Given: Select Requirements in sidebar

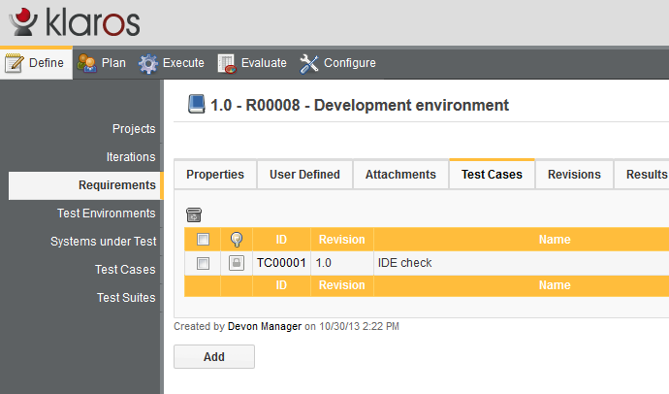Looking at the screenshot, I should tap(85, 185).
